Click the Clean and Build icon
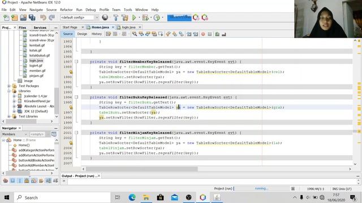 tap(125, 17)
